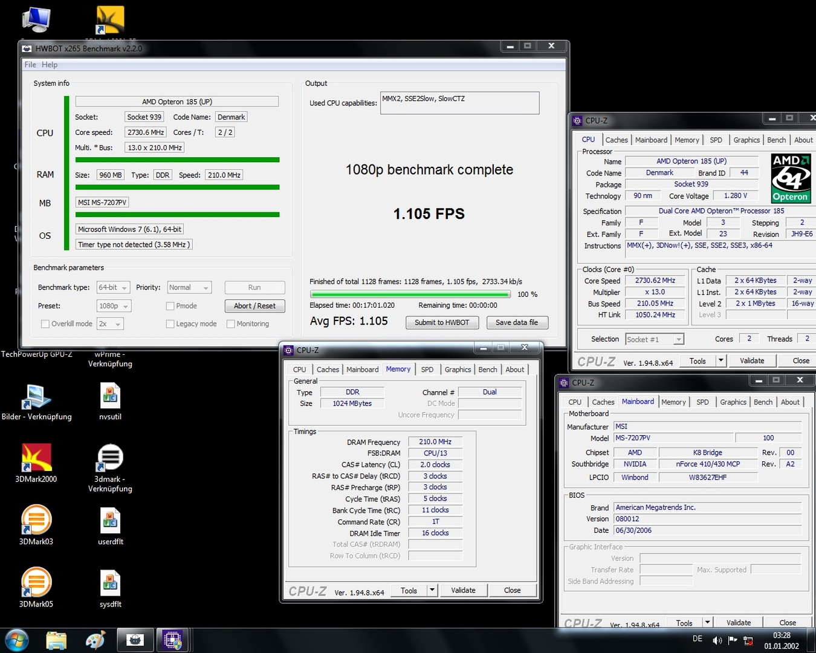This screenshot has width=816, height=653.
Task: Click the Used CPU capabilities text box
Action: click(x=459, y=103)
